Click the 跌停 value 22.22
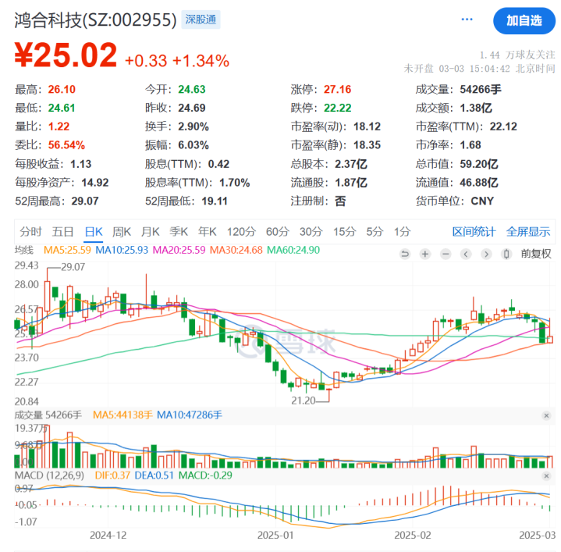The width and height of the screenshot is (561, 552). 337,108
